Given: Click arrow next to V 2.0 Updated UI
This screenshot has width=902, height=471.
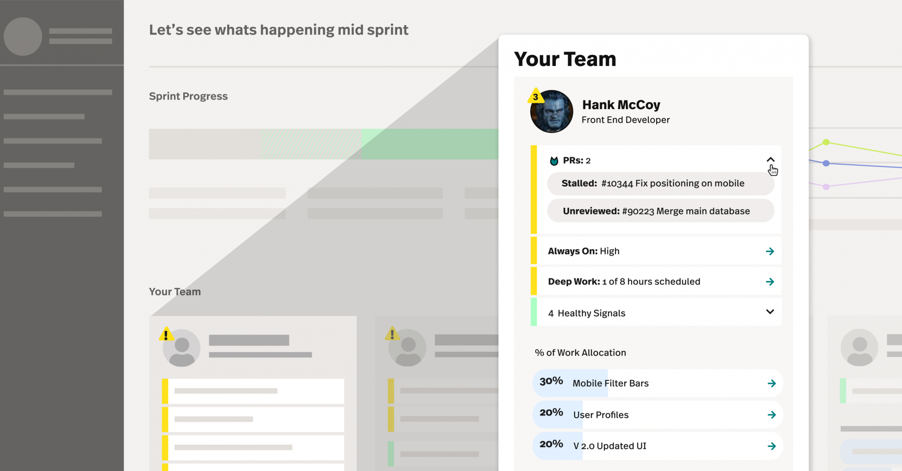Looking at the screenshot, I should tap(772, 446).
